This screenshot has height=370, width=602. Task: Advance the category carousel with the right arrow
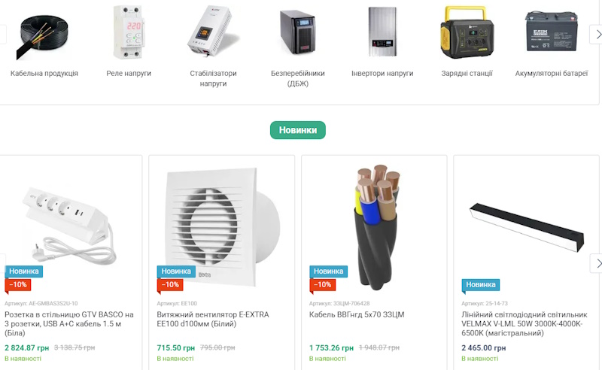[x=596, y=35]
